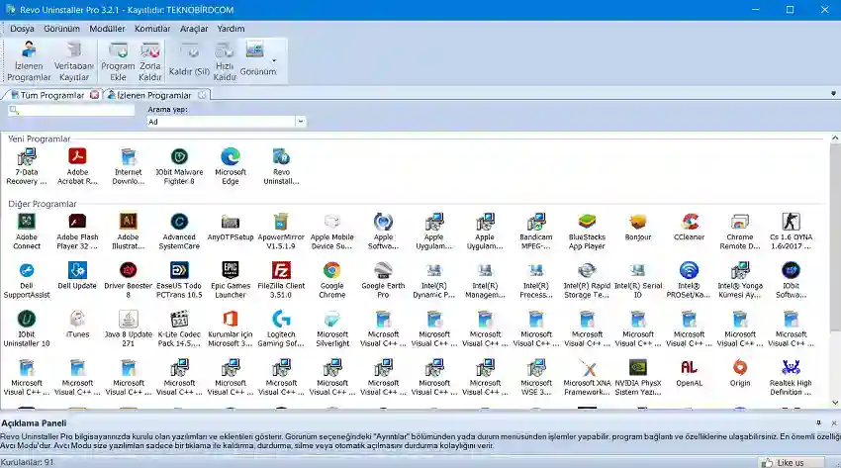Click the program search field
Screen dimensions: 841x468
click(x=71, y=110)
